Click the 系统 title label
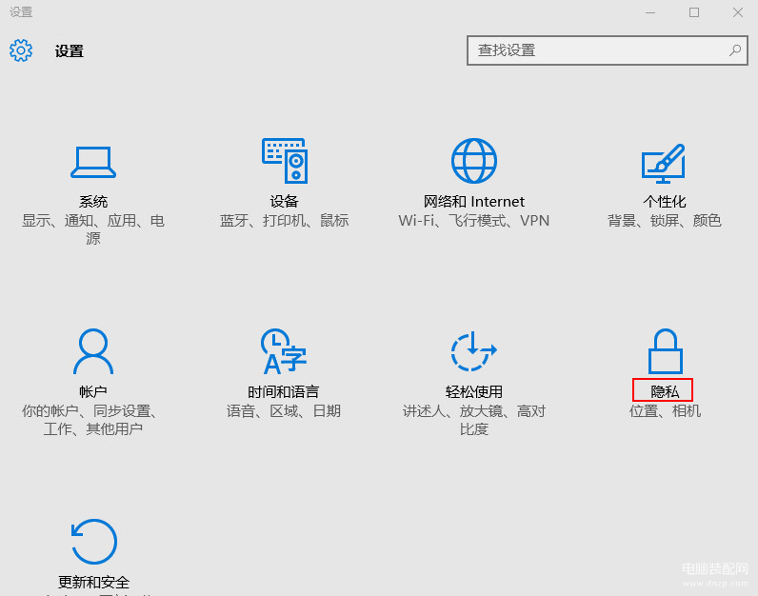Image resolution: width=758 pixels, height=596 pixels. [x=93, y=202]
